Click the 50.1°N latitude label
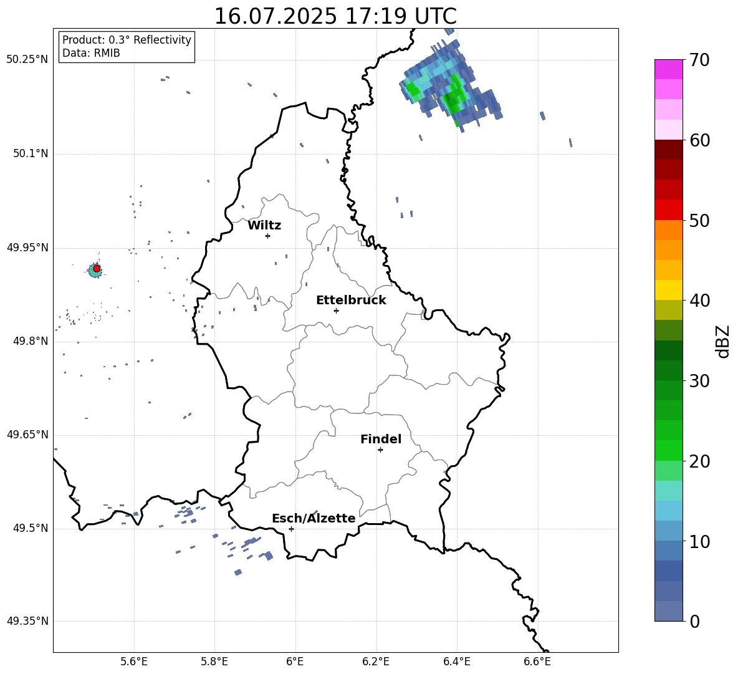Viewport: 738px width, 674px height. pyautogui.click(x=30, y=154)
